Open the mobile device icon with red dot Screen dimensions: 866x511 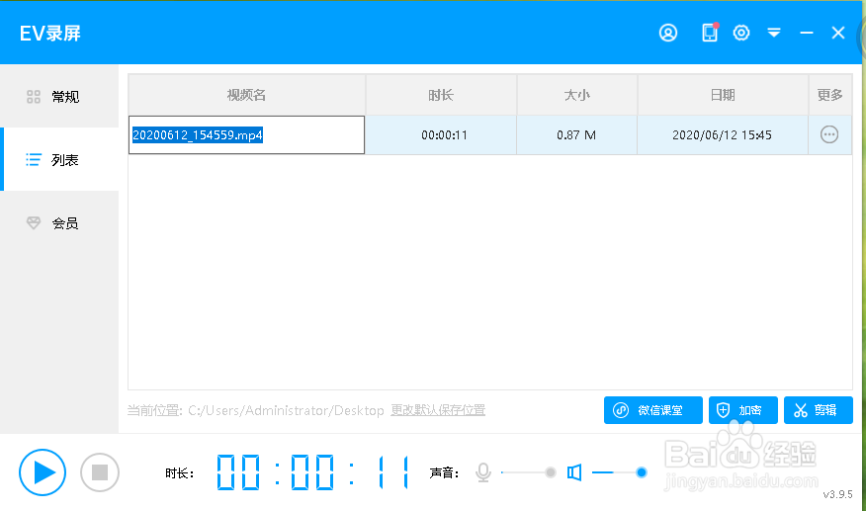(710, 33)
